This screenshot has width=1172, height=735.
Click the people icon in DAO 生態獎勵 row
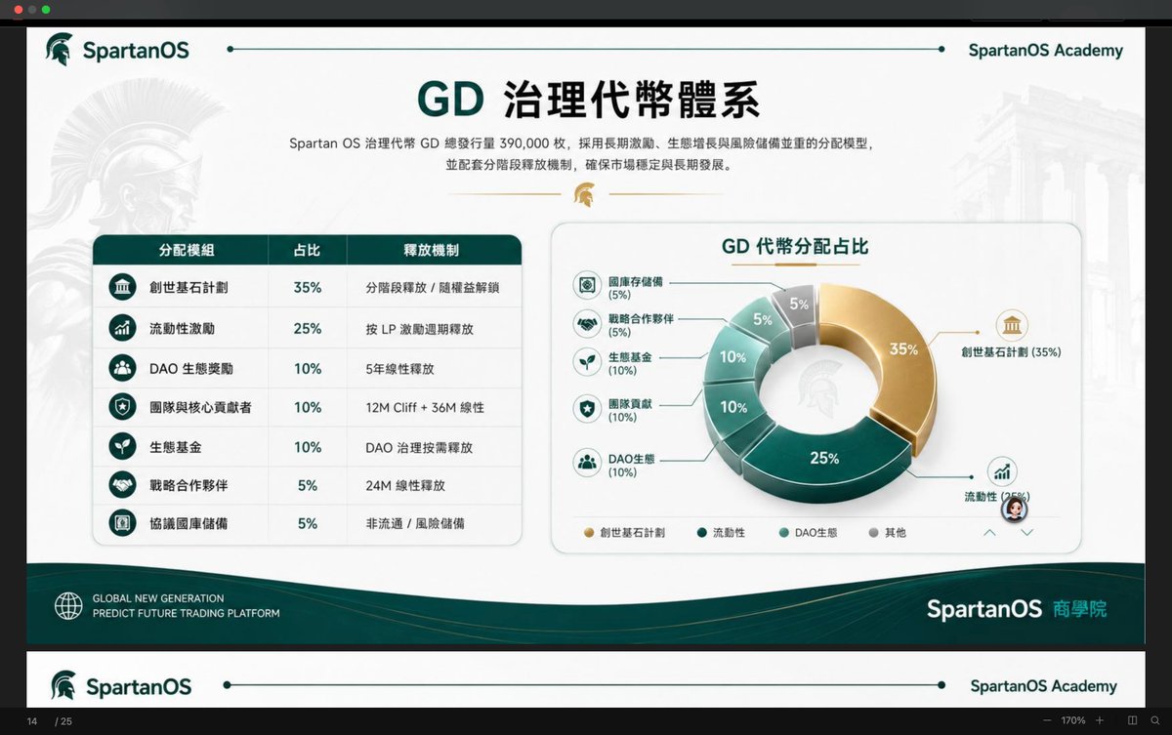(x=123, y=368)
